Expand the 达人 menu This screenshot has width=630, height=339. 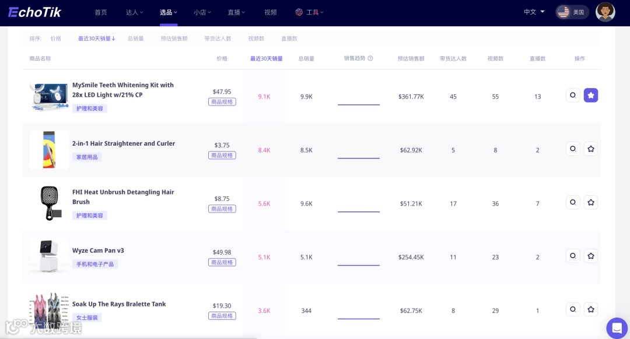(x=134, y=12)
